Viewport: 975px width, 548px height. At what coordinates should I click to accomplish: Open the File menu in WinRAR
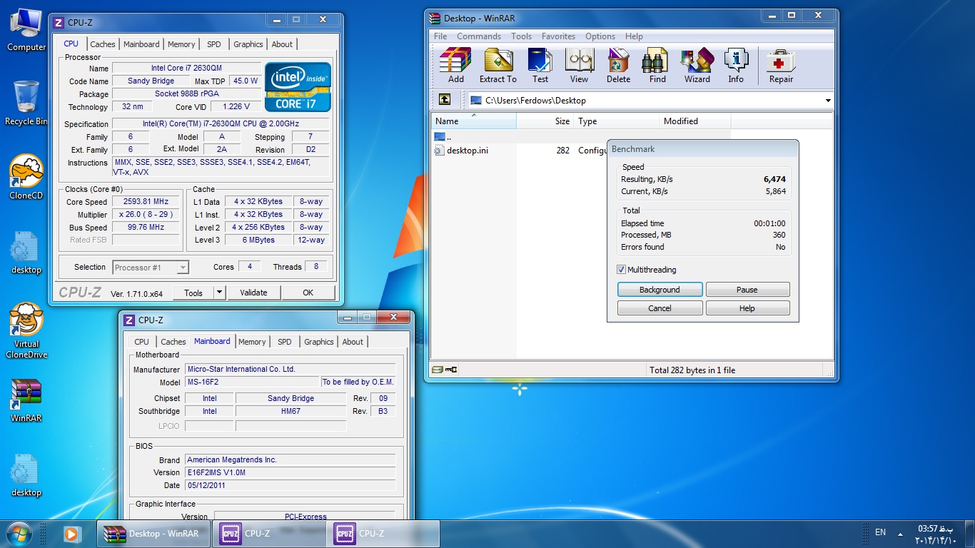coord(440,36)
